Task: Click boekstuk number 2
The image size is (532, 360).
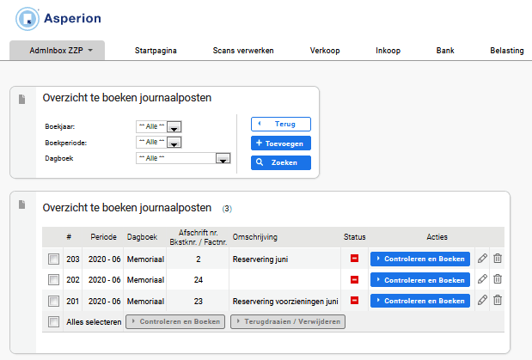Action: point(199,259)
